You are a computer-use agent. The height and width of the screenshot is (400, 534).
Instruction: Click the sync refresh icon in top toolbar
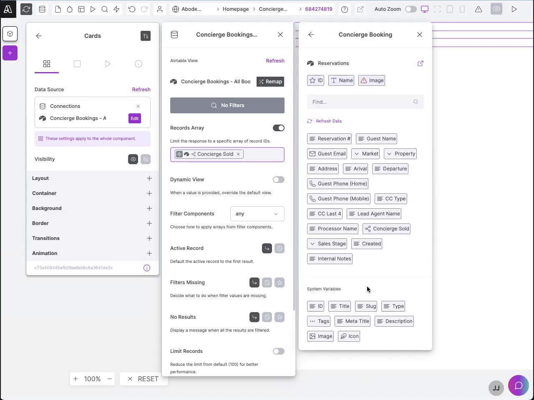[x=26, y=9]
